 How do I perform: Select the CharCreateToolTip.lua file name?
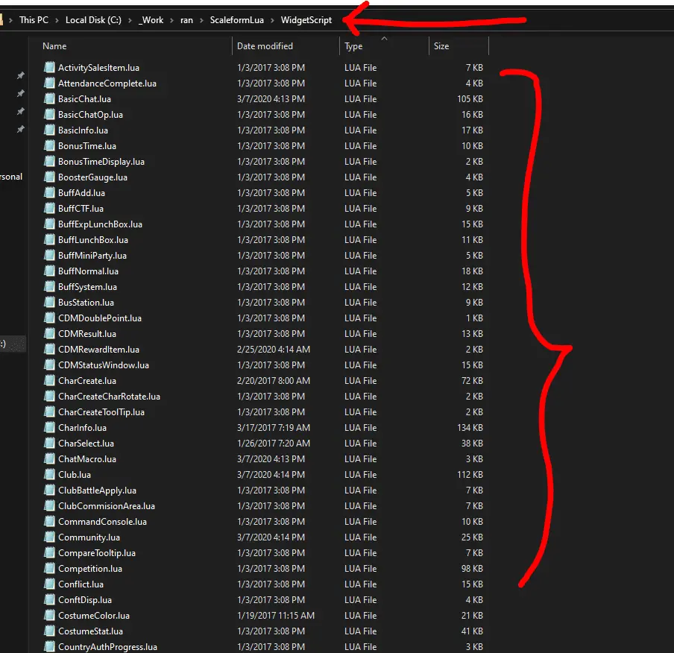[x=101, y=412]
